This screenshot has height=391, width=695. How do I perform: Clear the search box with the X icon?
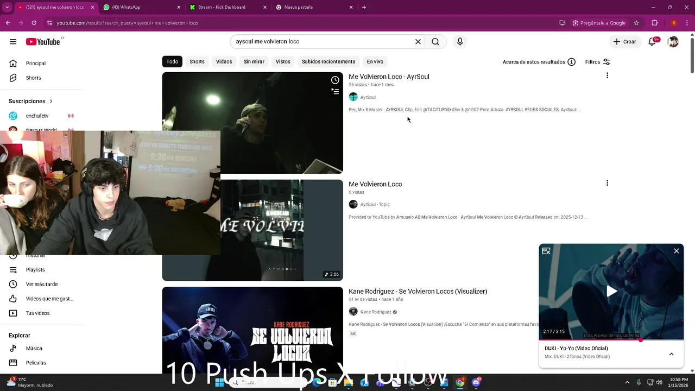coord(418,41)
